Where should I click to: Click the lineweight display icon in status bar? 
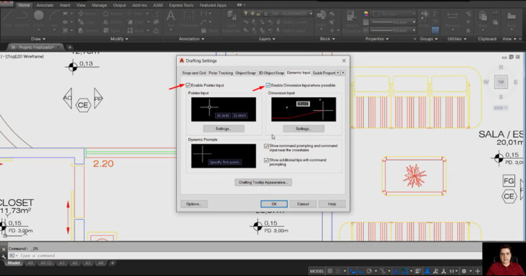(x=418, y=271)
